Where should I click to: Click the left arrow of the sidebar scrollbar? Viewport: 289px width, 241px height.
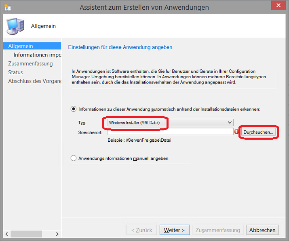(6, 234)
